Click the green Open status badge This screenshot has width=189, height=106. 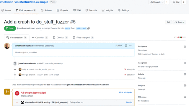10,28
